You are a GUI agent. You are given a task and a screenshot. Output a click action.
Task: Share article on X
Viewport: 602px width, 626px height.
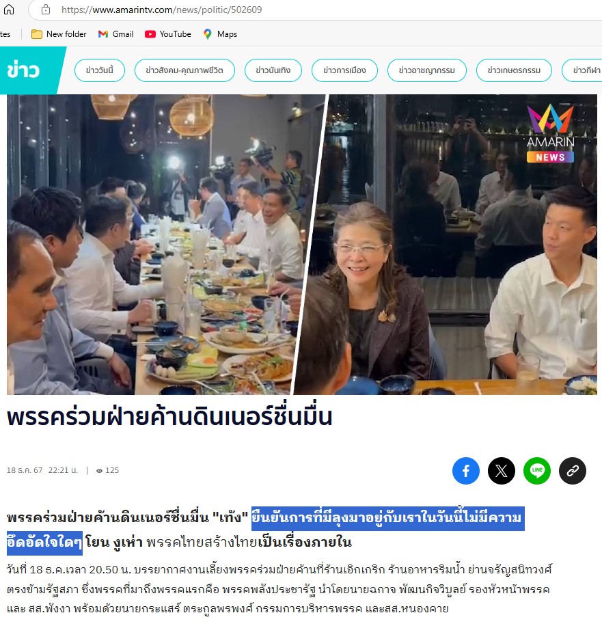point(501,471)
